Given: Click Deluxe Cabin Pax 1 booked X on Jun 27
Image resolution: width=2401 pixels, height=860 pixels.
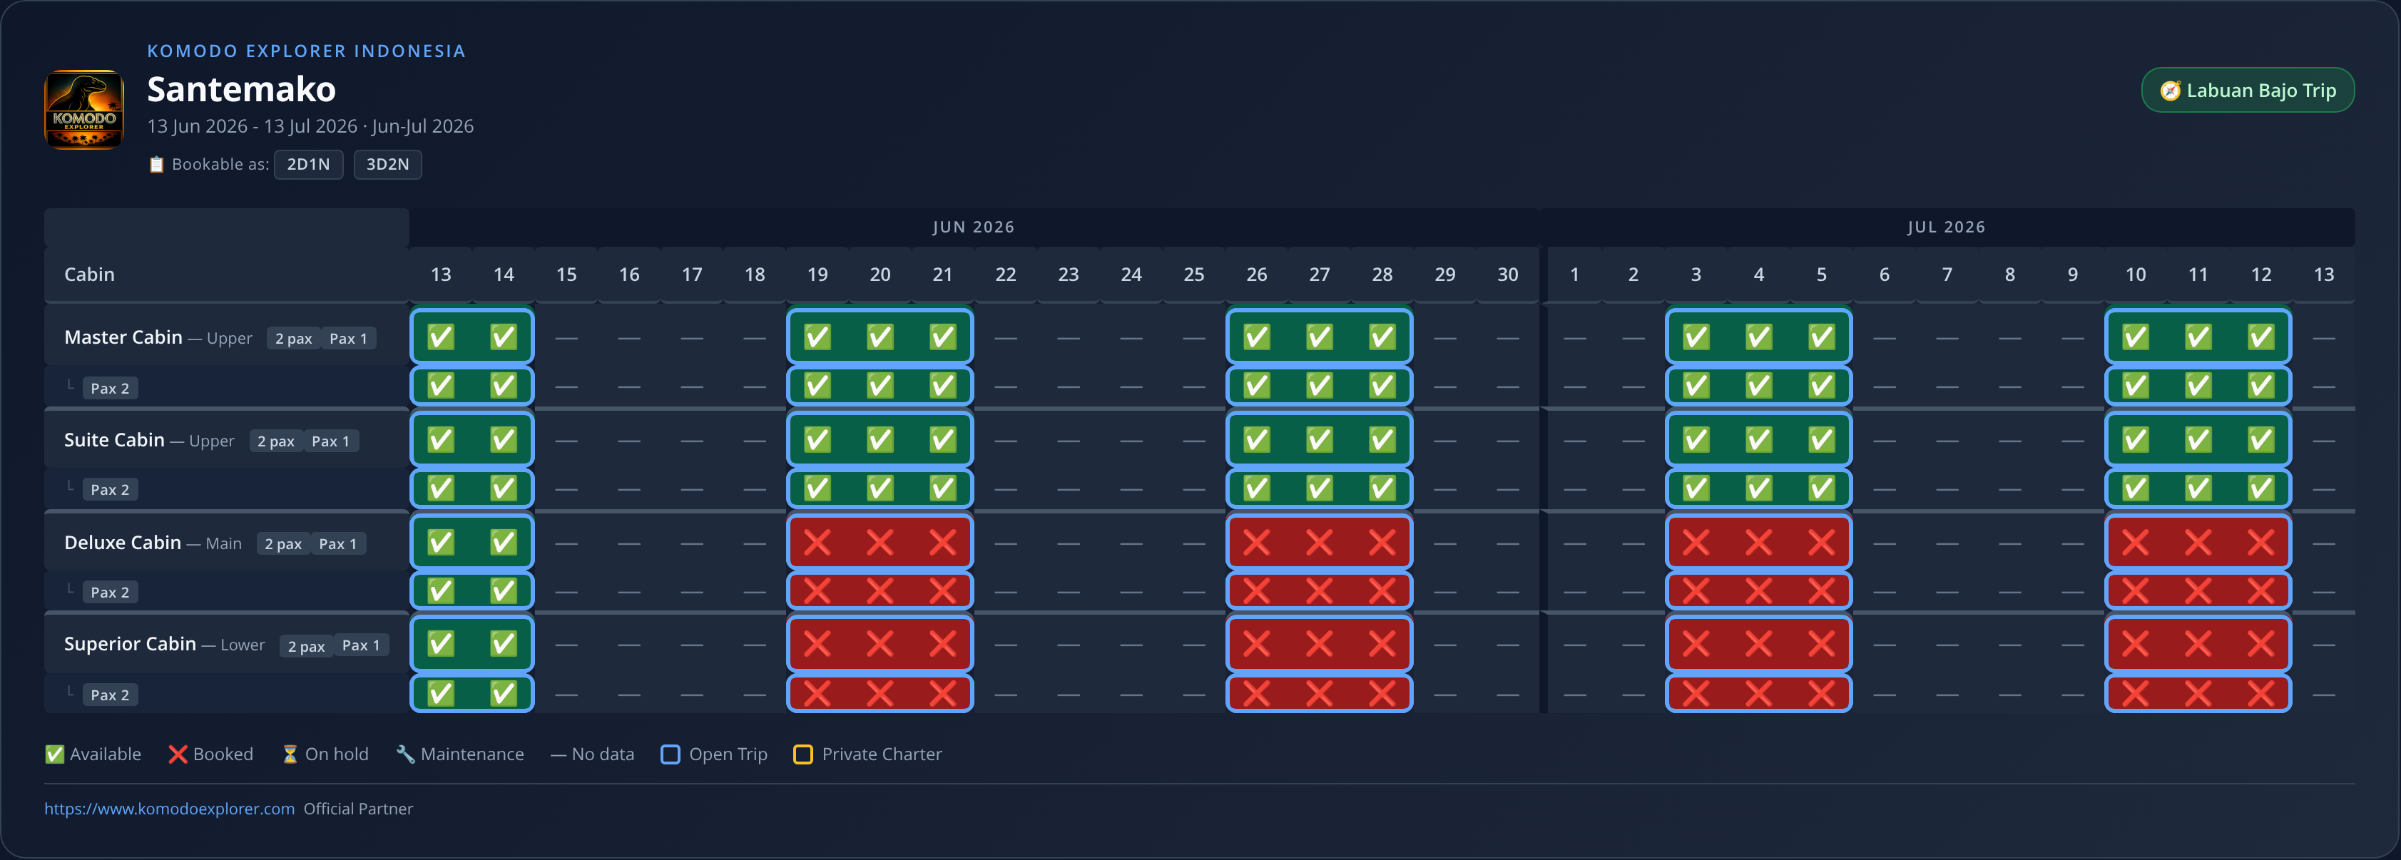Looking at the screenshot, I should [1319, 542].
